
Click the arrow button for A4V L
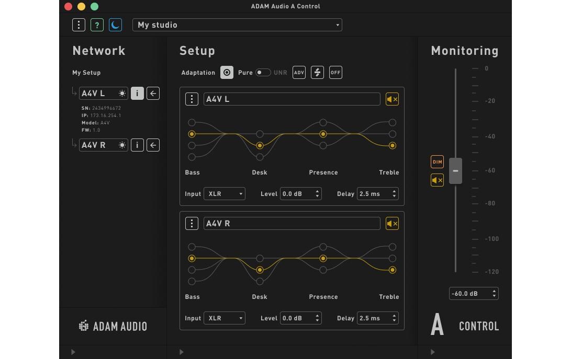tap(153, 94)
